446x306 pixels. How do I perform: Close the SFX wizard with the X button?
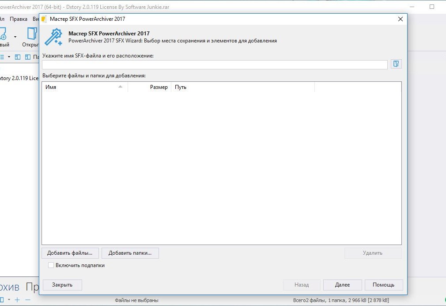pos(400,19)
